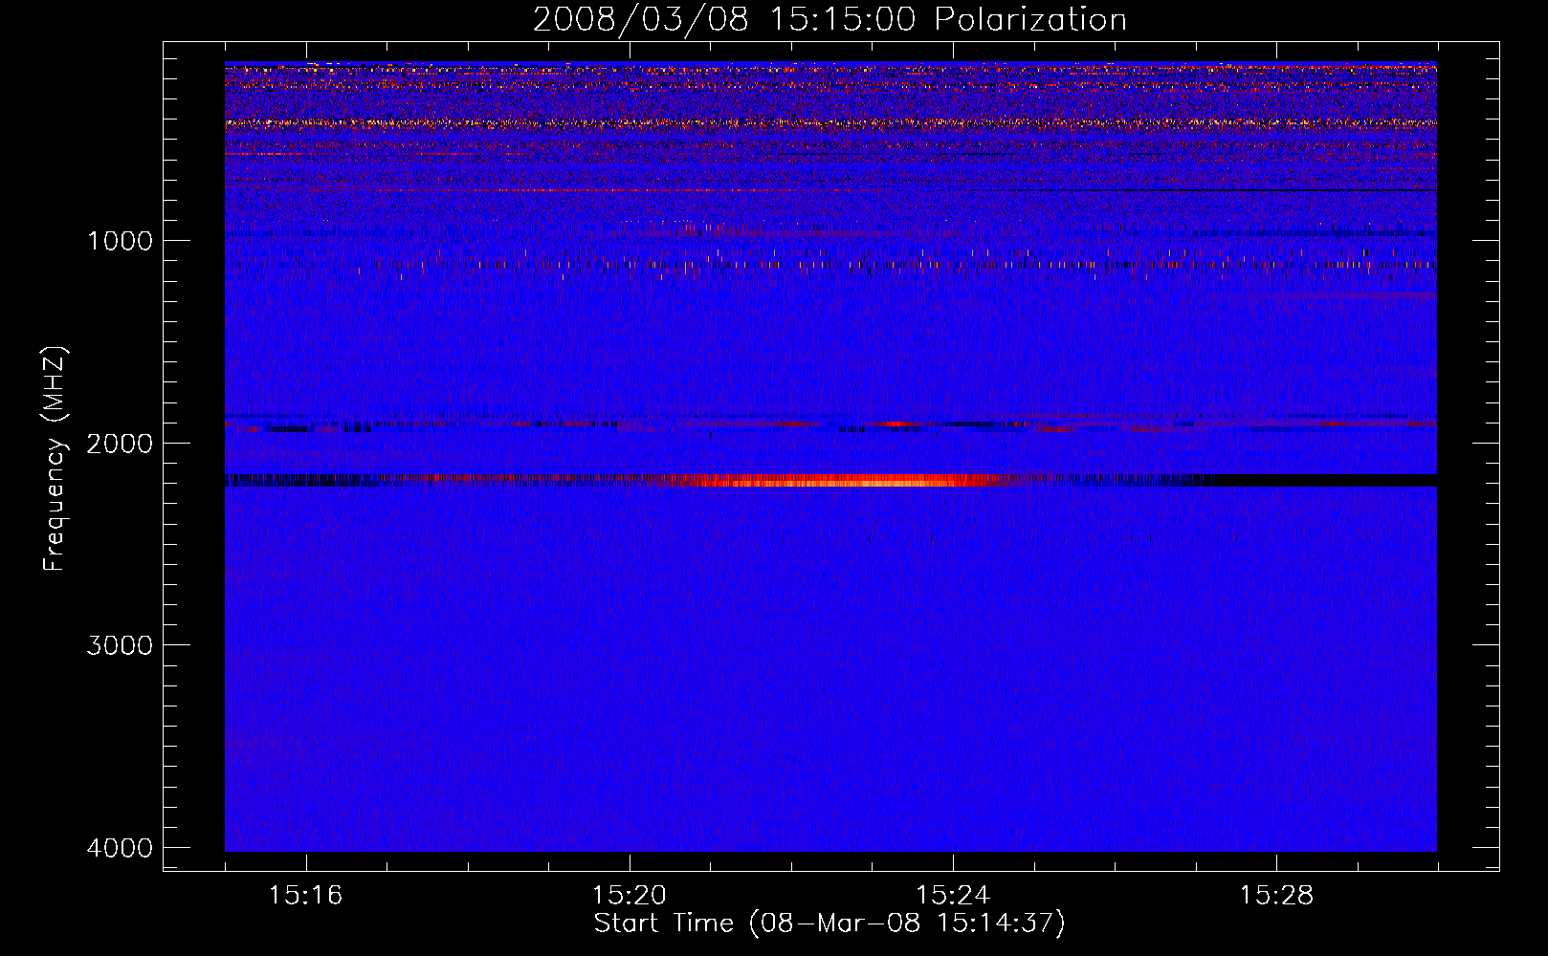
Task: Click the 'Start Time (08-Mar-08 15:14:37)' label
Action: (x=829, y=923)
